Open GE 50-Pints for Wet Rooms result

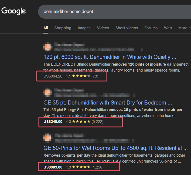[115, 148]
